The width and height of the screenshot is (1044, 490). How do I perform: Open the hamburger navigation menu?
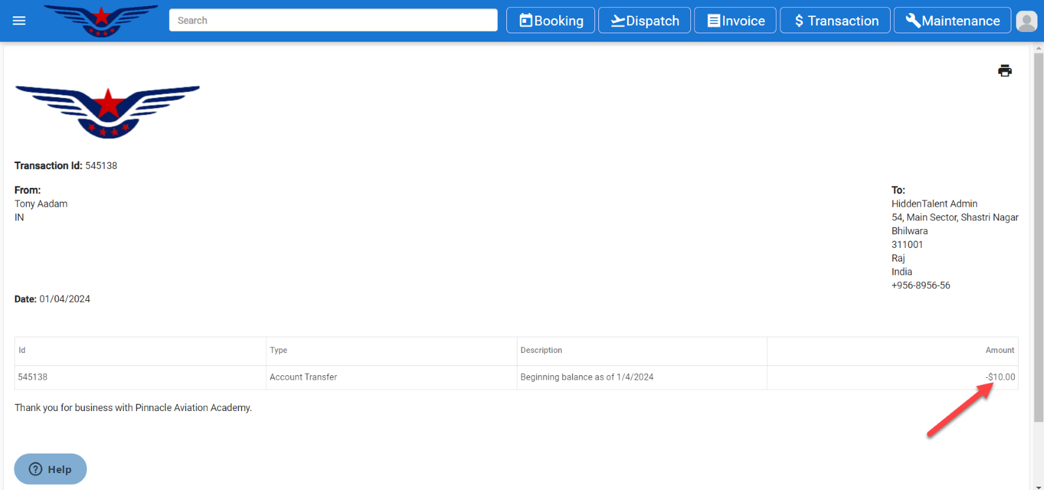pos(19,21)
